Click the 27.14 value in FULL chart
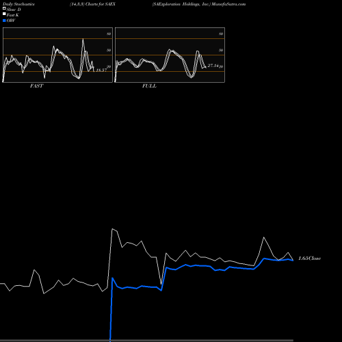This screenshot has width=342, height=342. (213, 66)
